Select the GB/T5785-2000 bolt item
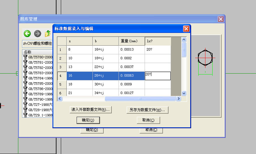 coord(38,84)
